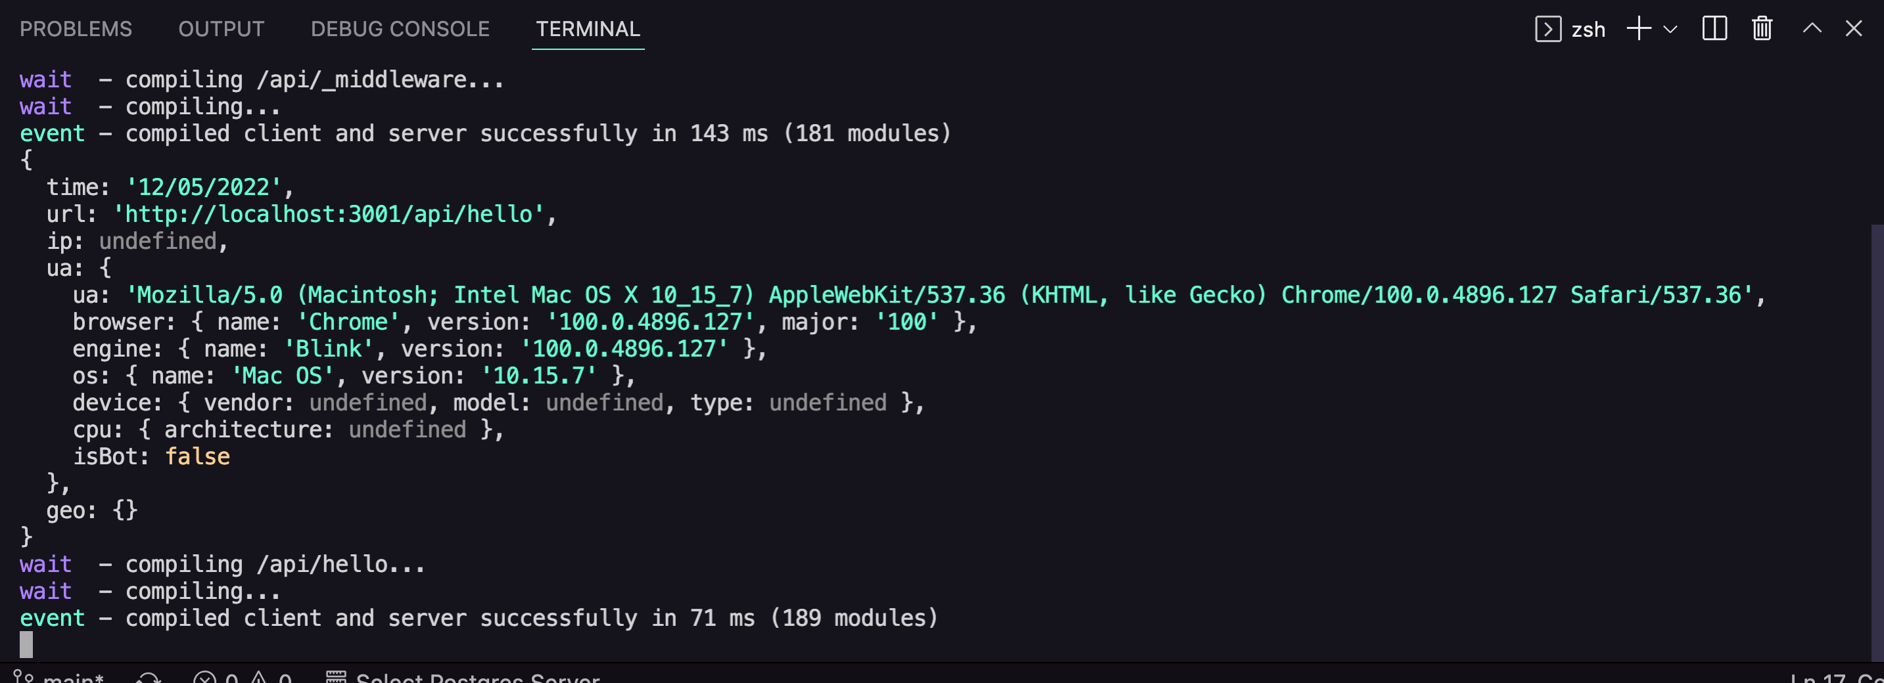1884x683 pixels.
Task: Click the error count icon in status bar
Action: pyautogui.click(x=205, y=678)
